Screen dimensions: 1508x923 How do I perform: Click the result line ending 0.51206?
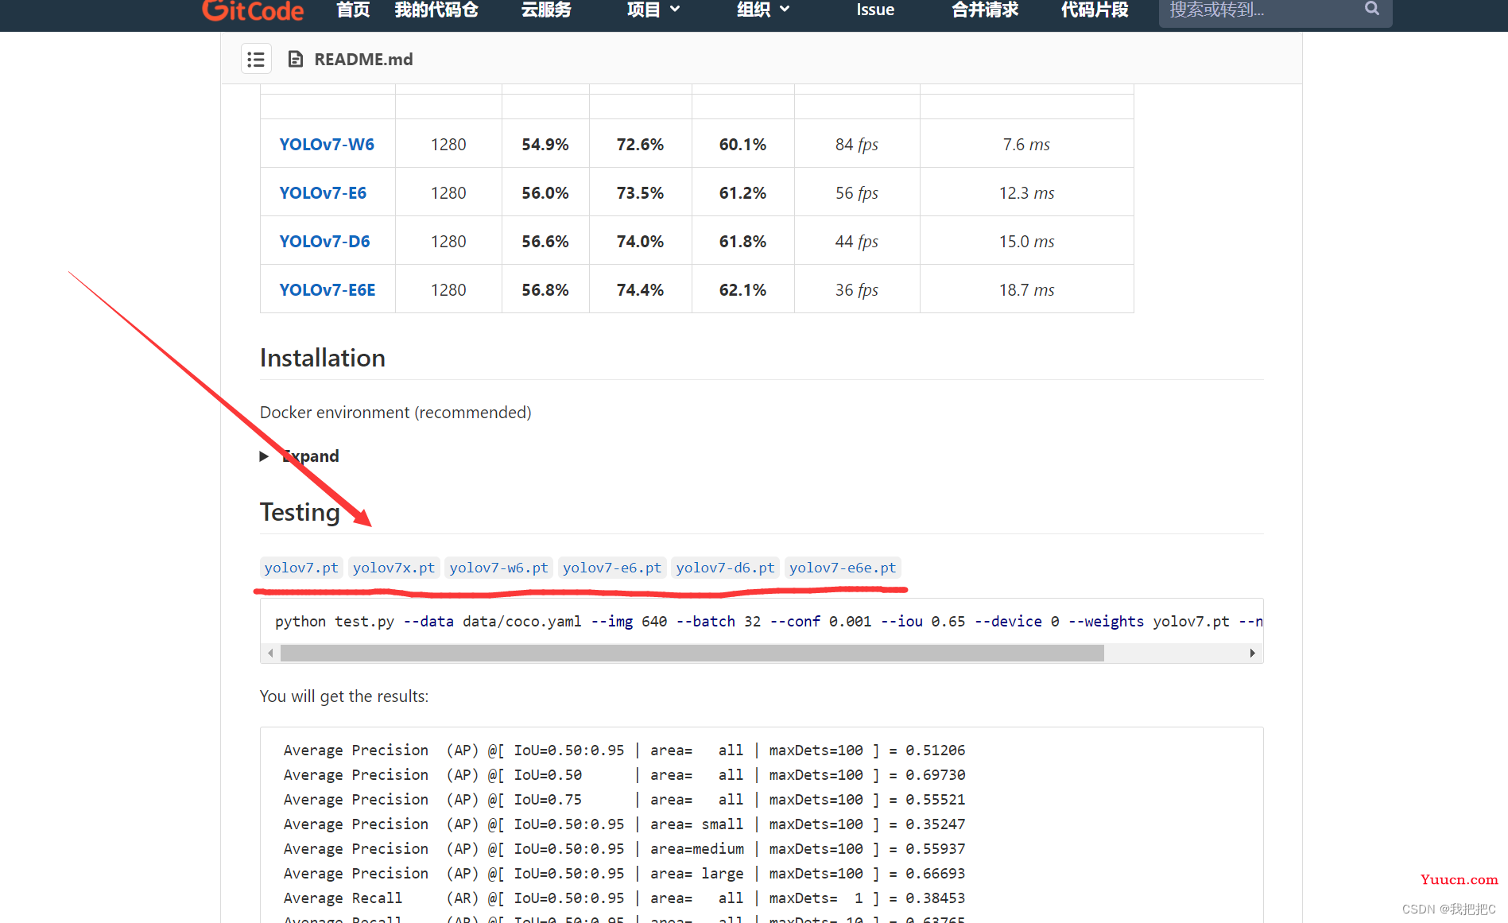tap(624, 750)
